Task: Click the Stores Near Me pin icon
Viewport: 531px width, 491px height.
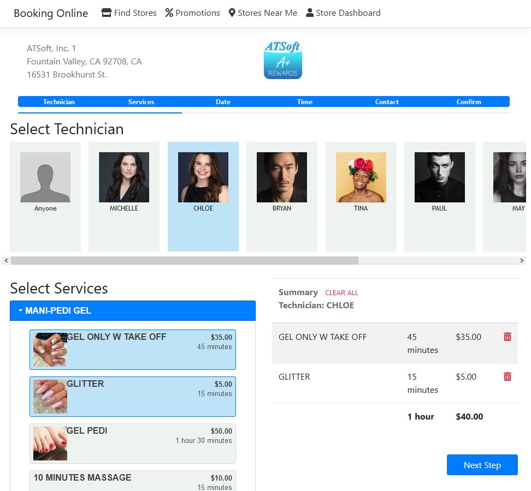Action: [x=232, y=13]
